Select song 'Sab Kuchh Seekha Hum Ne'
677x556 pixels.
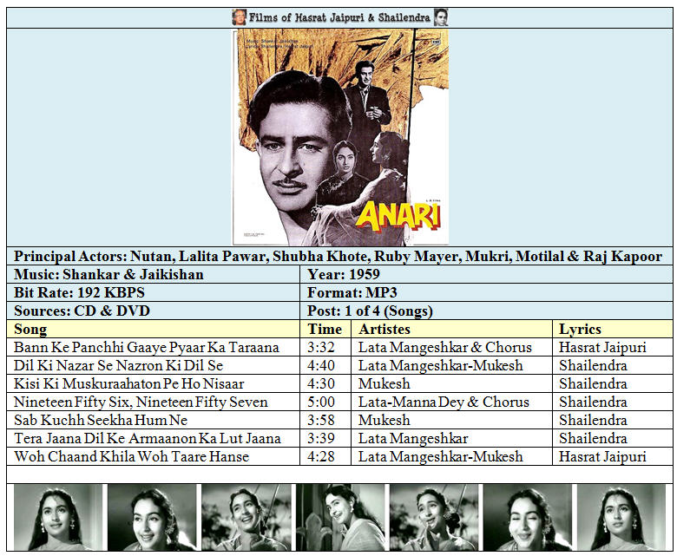click(x=101, y=420)
